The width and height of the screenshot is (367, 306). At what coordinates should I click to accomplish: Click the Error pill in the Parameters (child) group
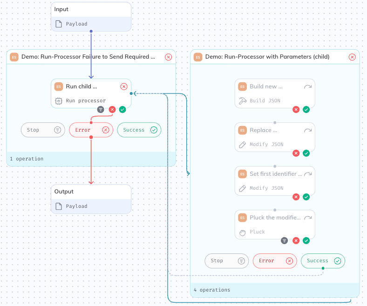click(275, 261)
